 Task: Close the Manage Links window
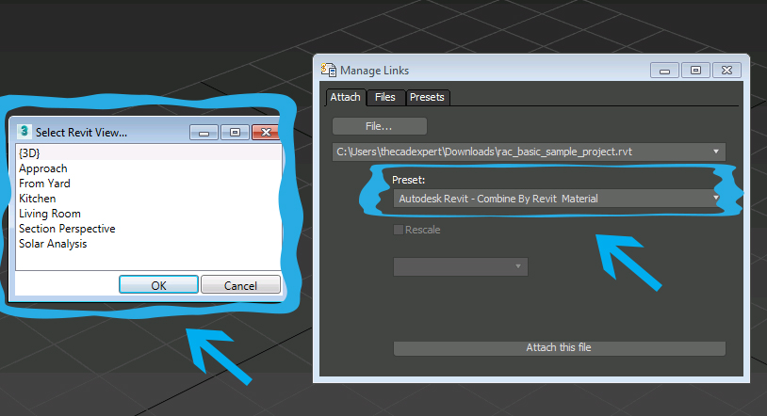[x=726, y=71]
